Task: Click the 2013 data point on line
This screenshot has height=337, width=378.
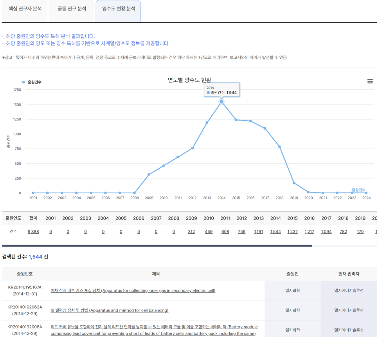Action: coord(207,123)
